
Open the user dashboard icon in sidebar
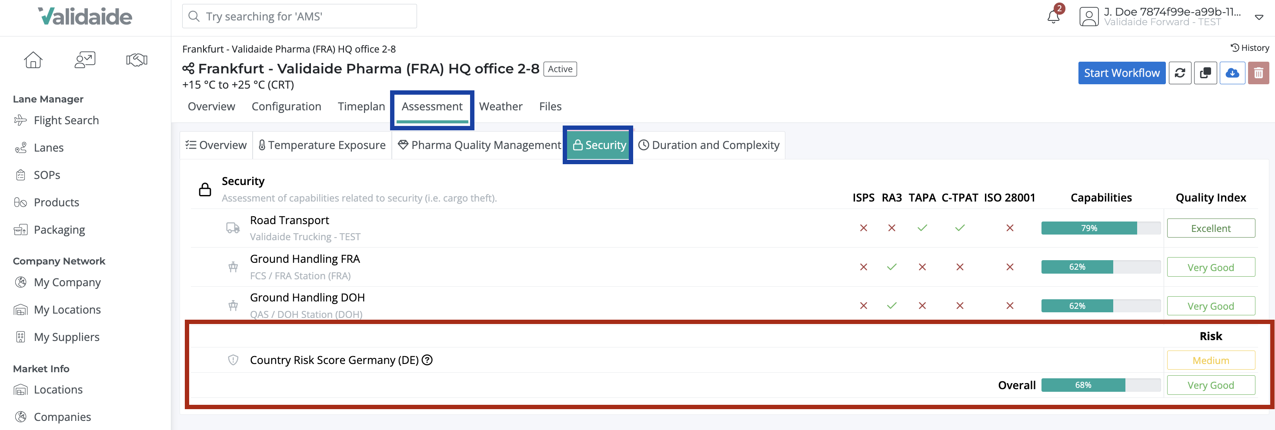(x=85, y=60)
